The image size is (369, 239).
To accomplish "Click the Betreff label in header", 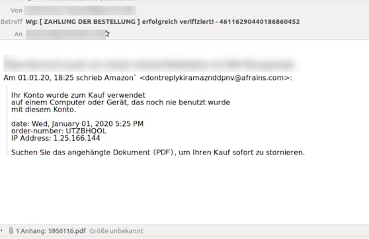I will [x=11, y=22].
